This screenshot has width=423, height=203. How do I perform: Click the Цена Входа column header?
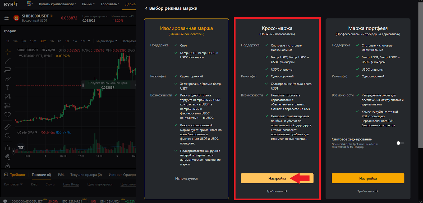(71, 184)
